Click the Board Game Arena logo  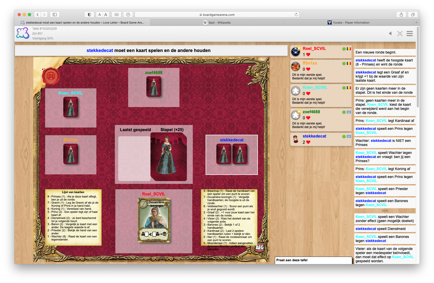click(23, 33)
